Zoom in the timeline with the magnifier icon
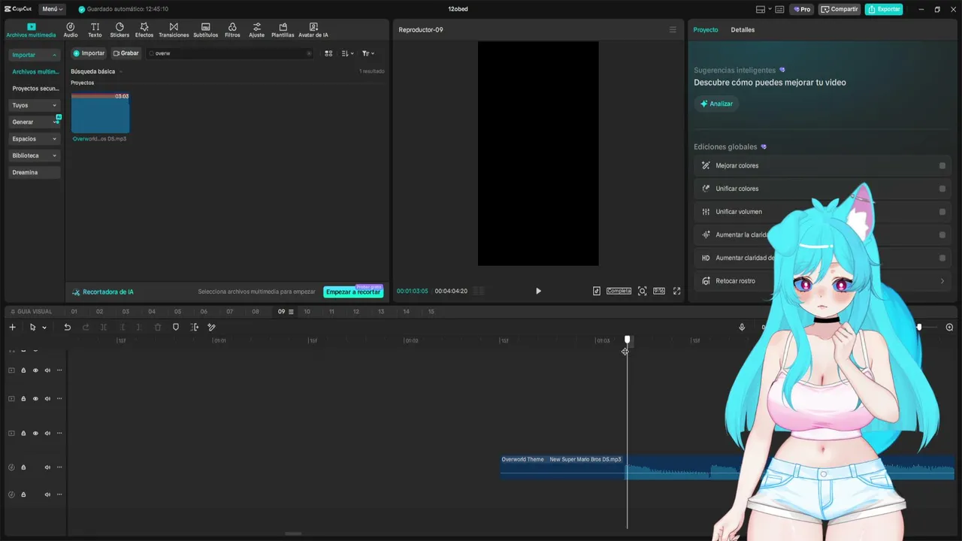 coord(949,327)
